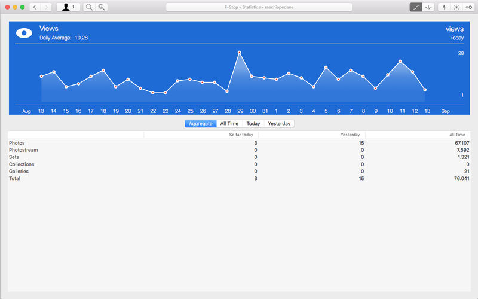
Task: Go back with the left arrow button
Action: click(35, 7)
